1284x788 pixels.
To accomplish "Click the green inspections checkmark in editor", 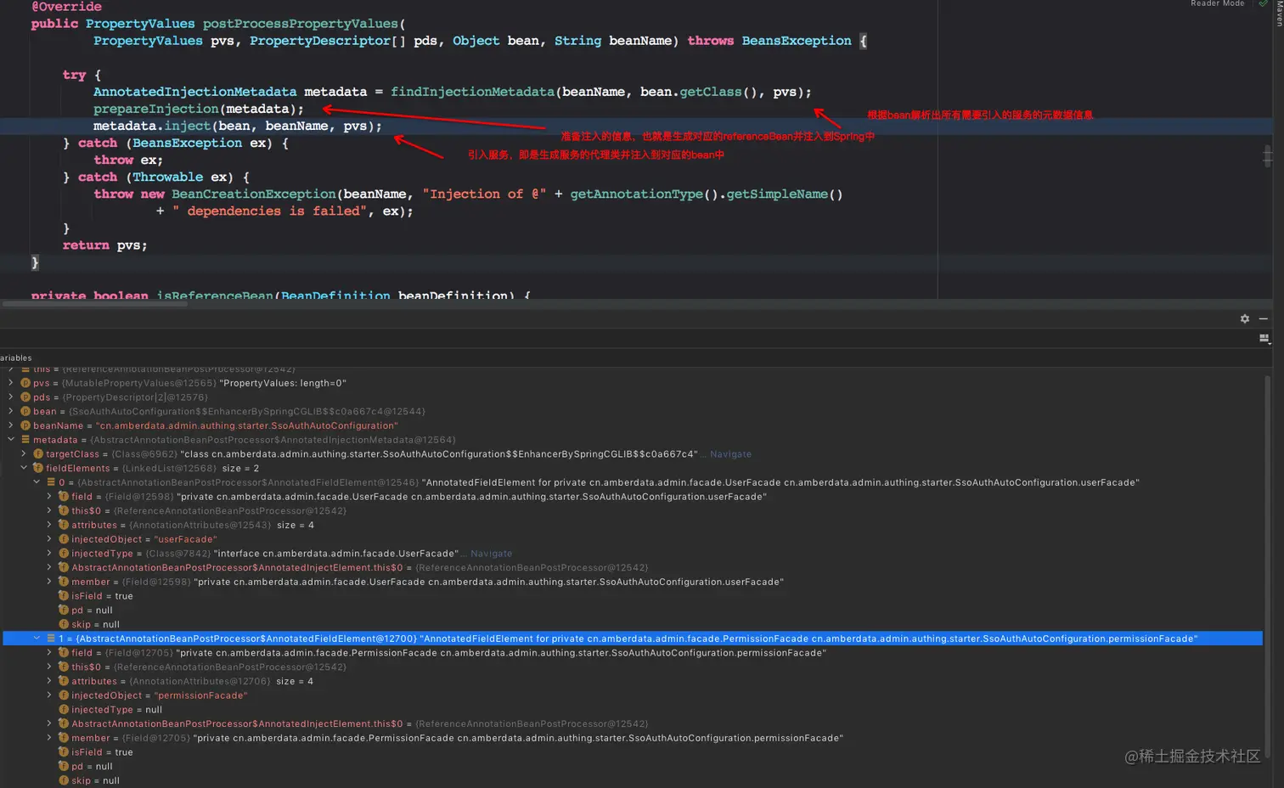I will (x=1264, y=3).
